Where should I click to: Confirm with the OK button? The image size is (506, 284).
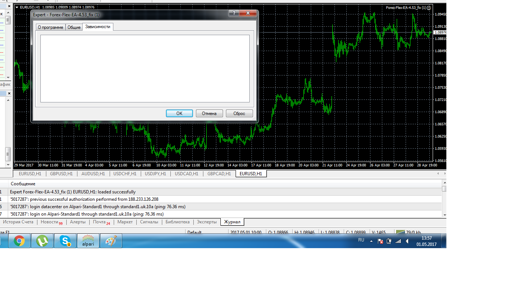(x=179, y=114)
